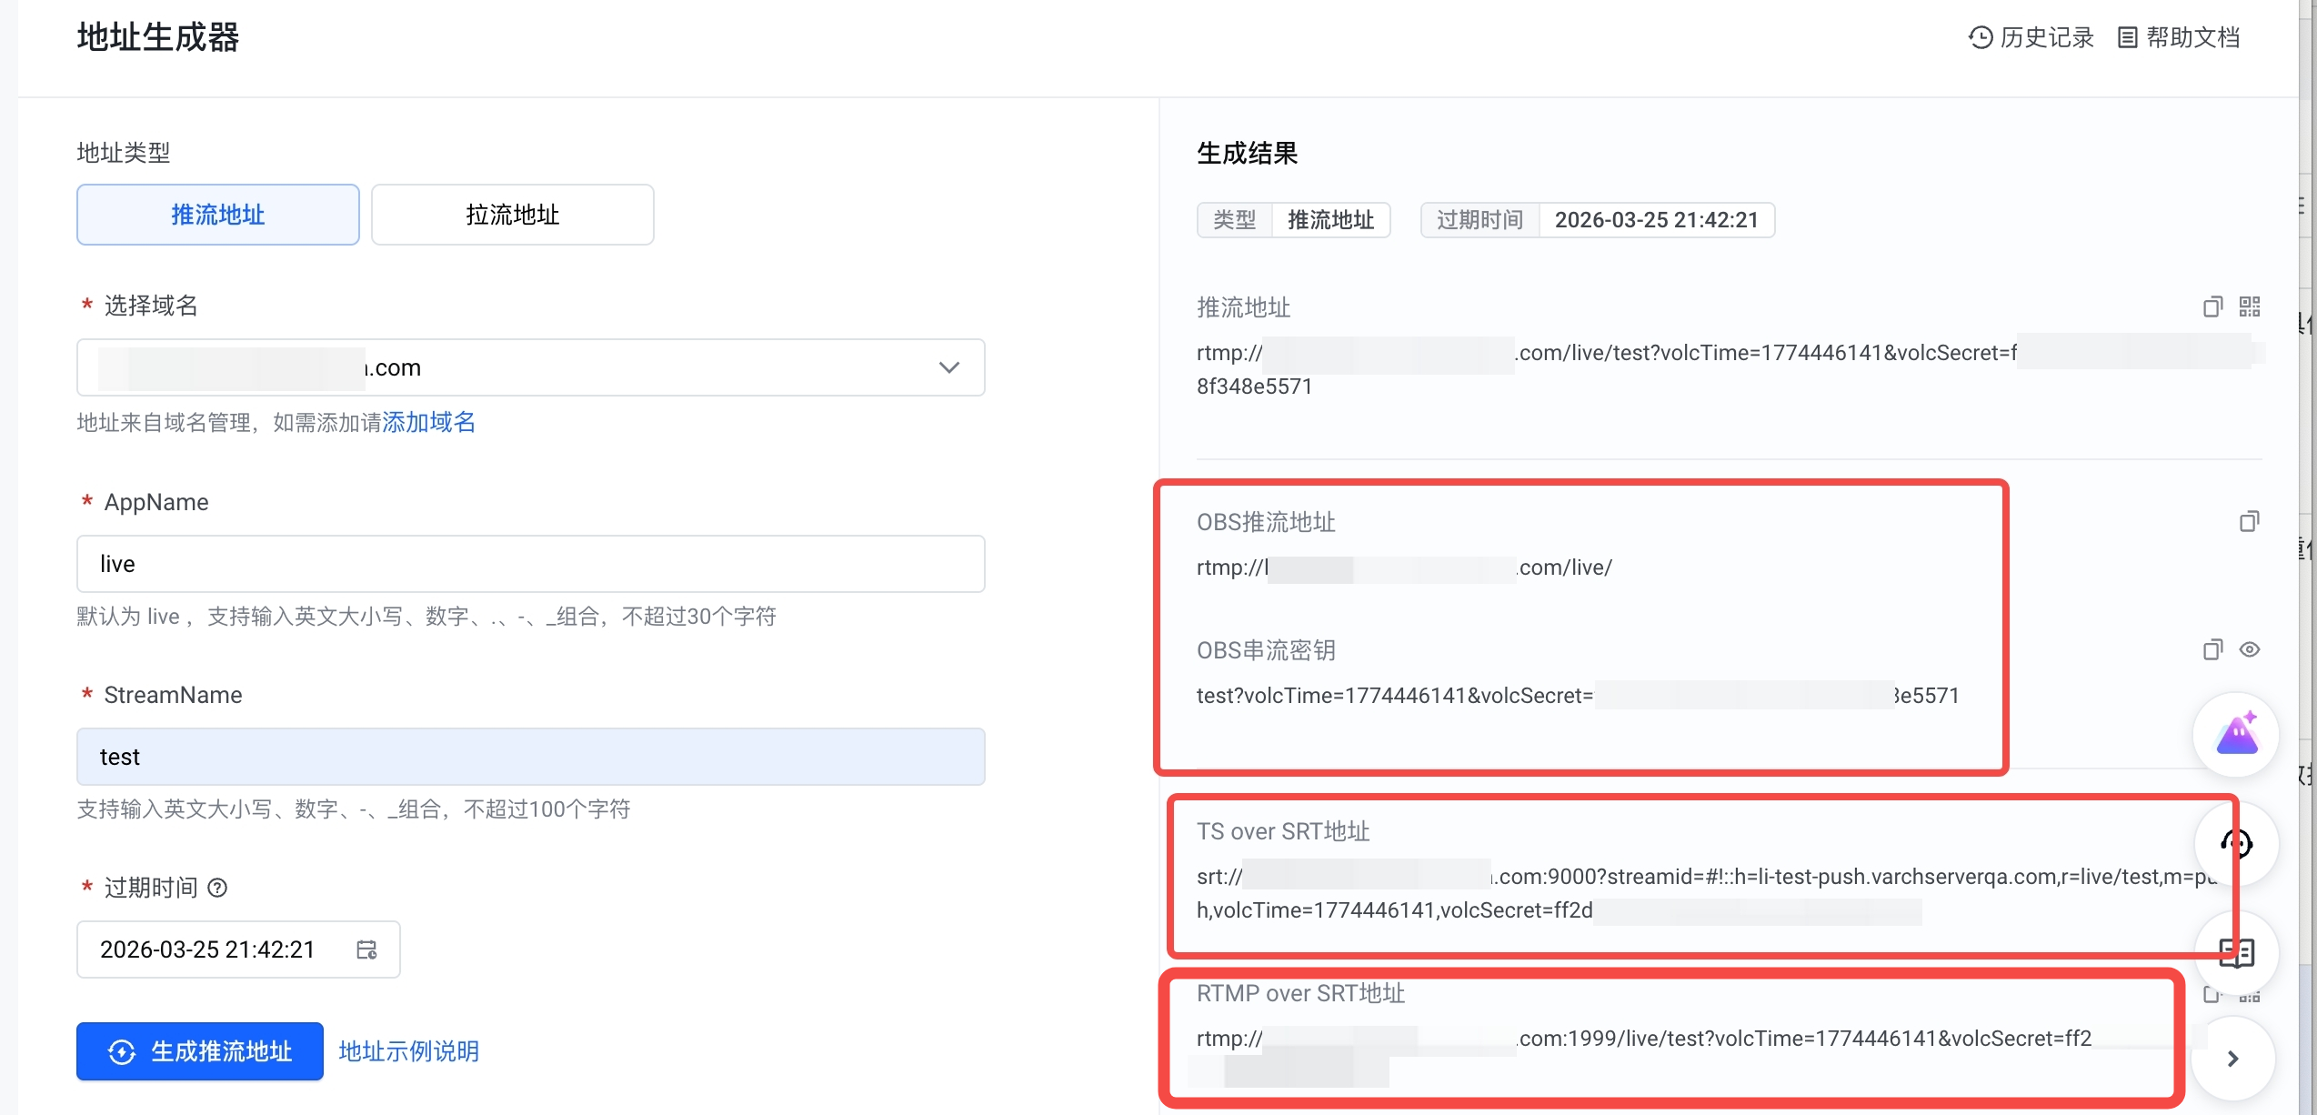Screen dimensions: 2317x1115
Task: Click the 2026-03-25 21:42:21 expiration value in results
Action: pos(1657,220)
